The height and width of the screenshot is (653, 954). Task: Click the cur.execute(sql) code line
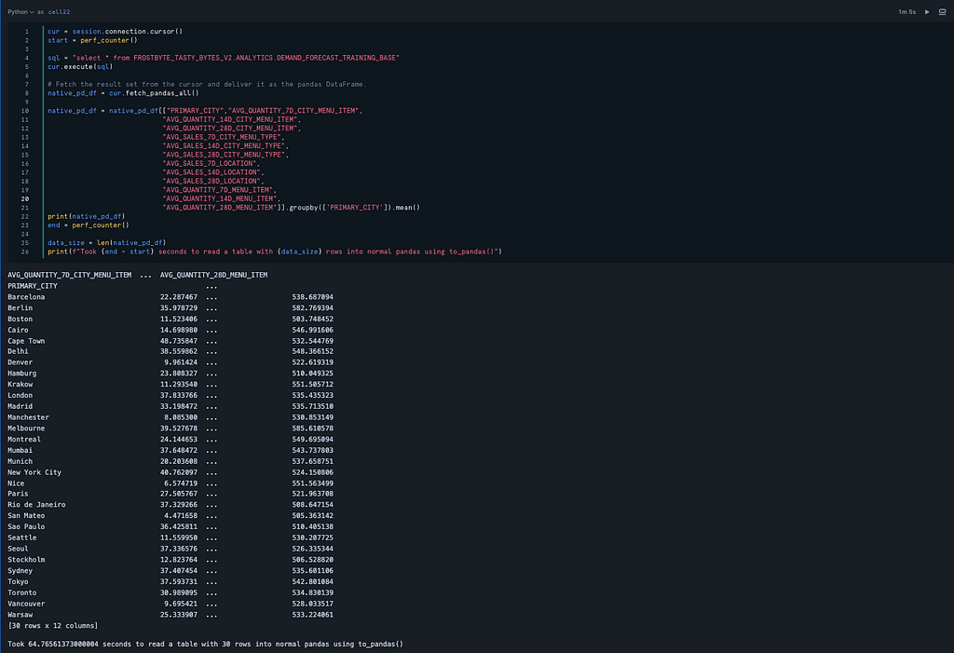pyautogui.click(x=80, y=66)
